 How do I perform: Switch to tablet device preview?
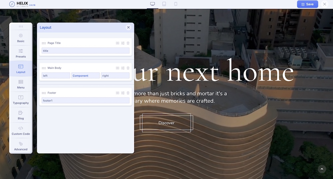(164, 4)
